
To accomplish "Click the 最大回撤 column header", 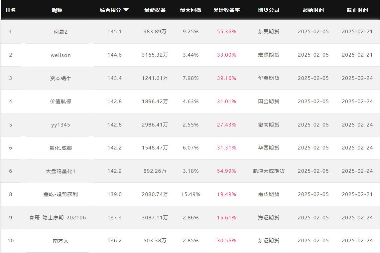I will click(x=191, y=10).
